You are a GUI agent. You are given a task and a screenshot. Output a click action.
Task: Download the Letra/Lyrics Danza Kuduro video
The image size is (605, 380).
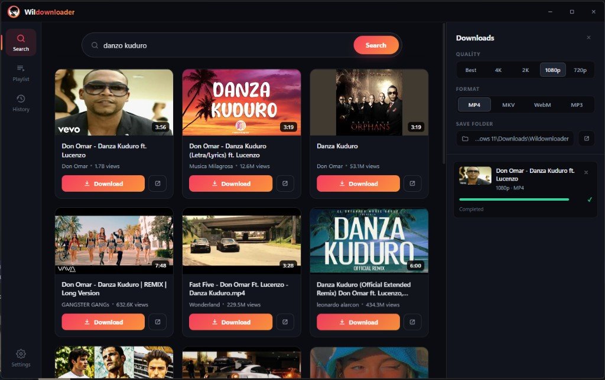pyautogui.click(x=230, y=184)
